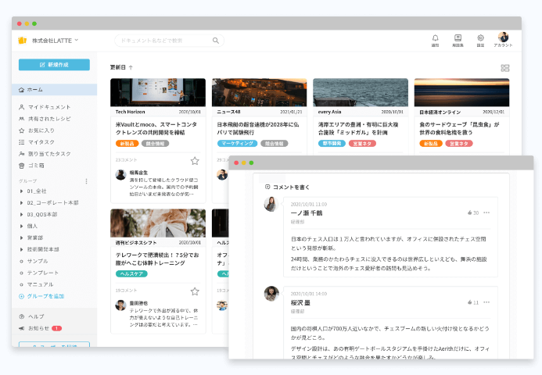This screenshot has width=542, height=375.
Task: Click the commenter avatar on 米Vaultとmoco card
Action: [x=120, y=175]
